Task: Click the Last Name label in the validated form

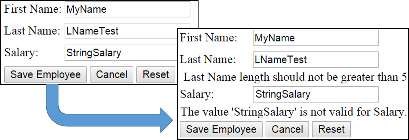Action: tap(208, 59)
